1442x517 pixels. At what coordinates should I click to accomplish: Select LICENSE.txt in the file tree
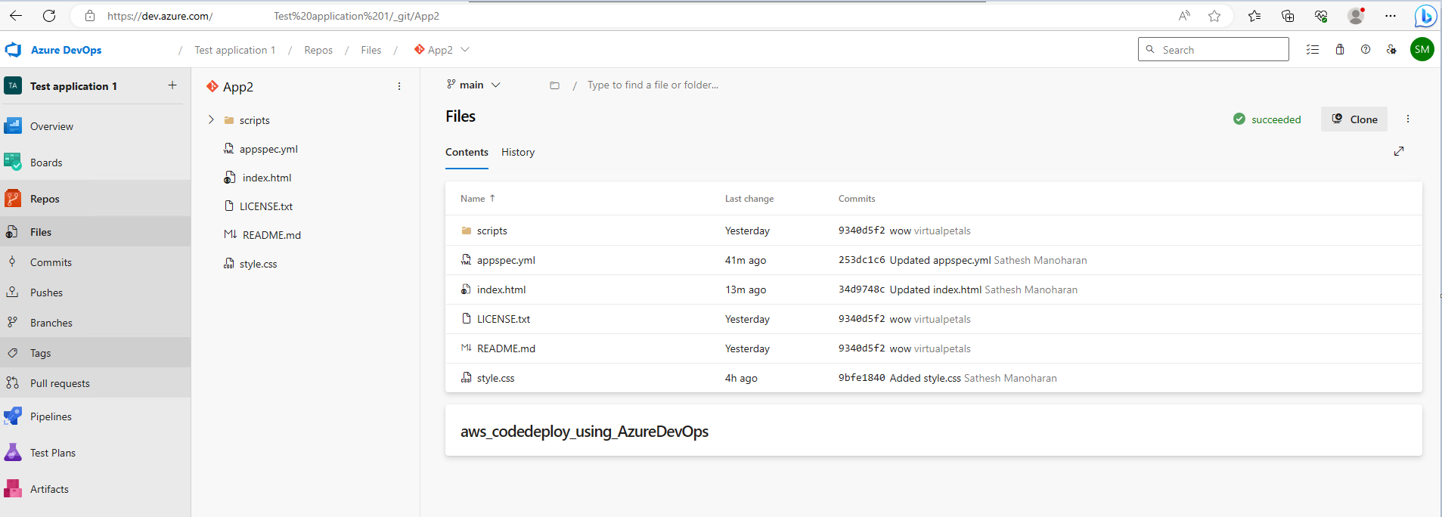(x=265, y=206)
